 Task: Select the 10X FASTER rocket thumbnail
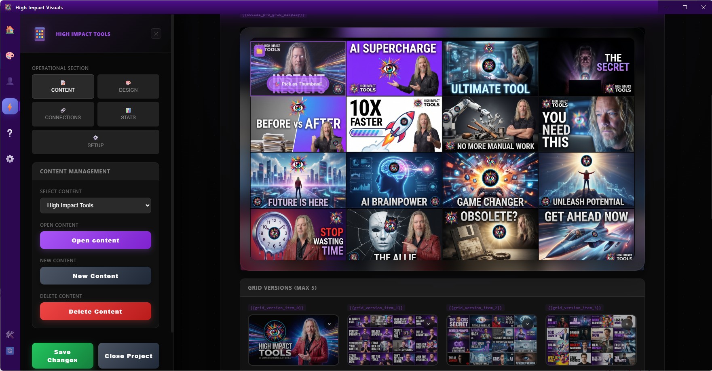(x=394, y=124)
